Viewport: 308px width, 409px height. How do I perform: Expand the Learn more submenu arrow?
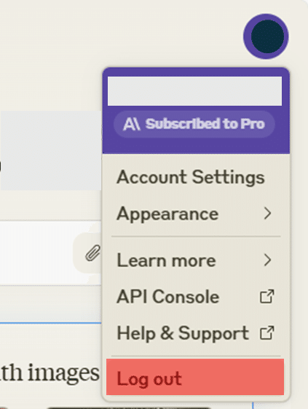click(x=267, y=260)
